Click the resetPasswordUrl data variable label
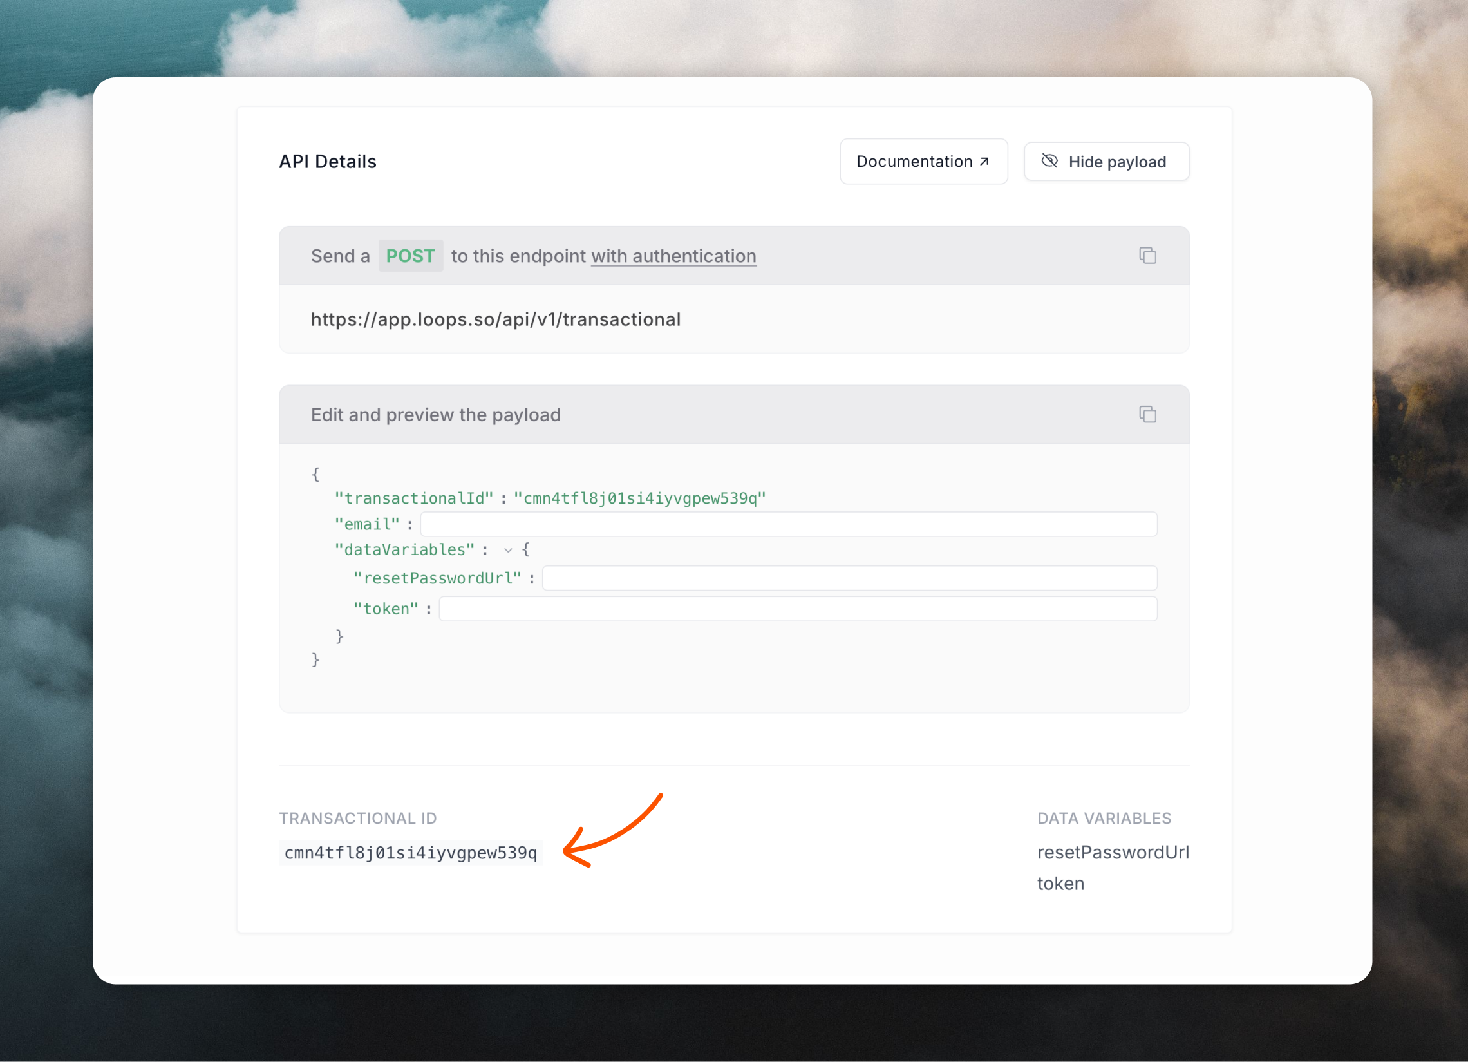 tap(1113, 852)
